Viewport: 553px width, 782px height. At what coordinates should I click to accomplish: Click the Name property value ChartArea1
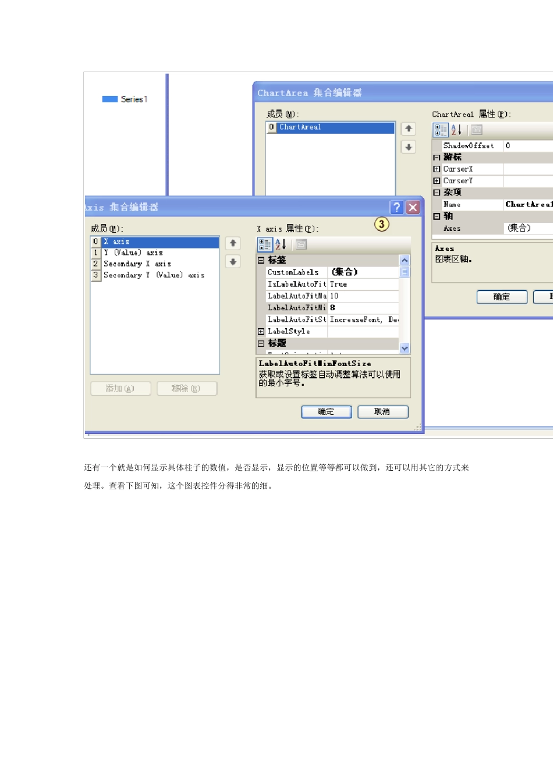coord(528,204)
